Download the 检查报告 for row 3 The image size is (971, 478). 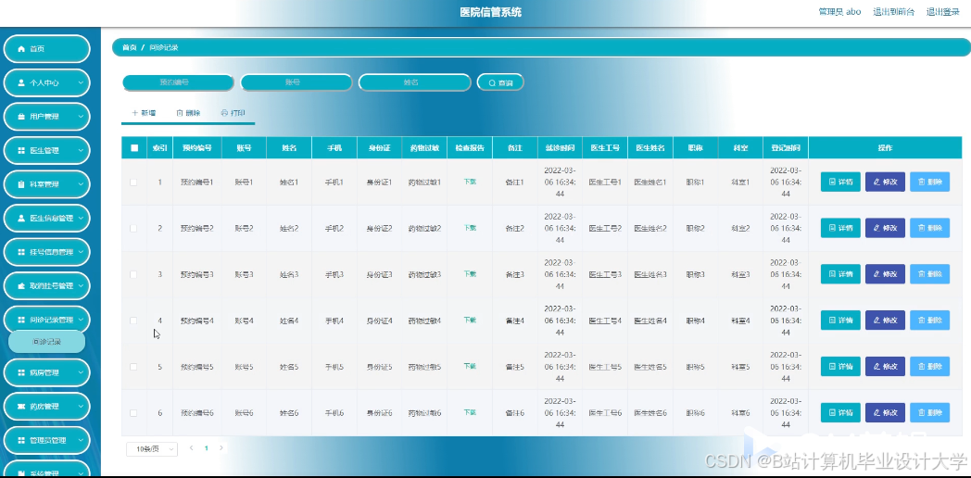(470, 274)
